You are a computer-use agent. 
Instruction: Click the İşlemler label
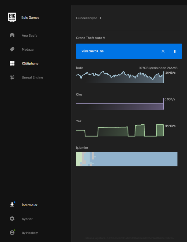[82, 148]
